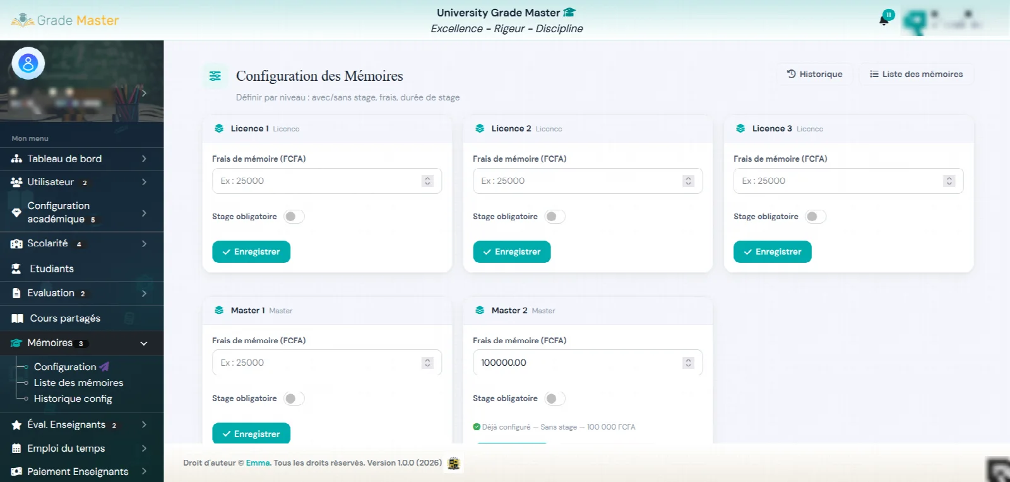This screenshot has width=1010, height=482.
Task: Click Licence 2 Frais de mémoire field
Action: (x=588, y=181)
